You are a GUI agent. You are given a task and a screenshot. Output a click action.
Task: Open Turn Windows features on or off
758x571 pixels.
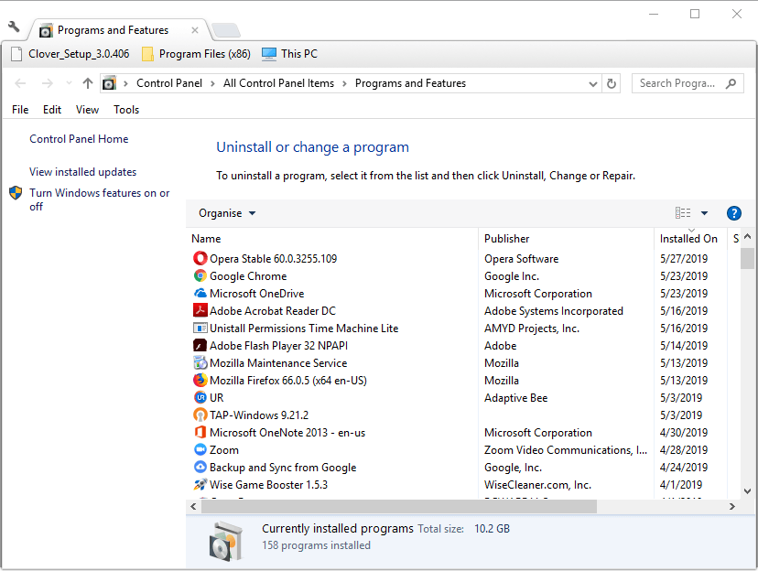pyautogui.click(x=100, y=199)
